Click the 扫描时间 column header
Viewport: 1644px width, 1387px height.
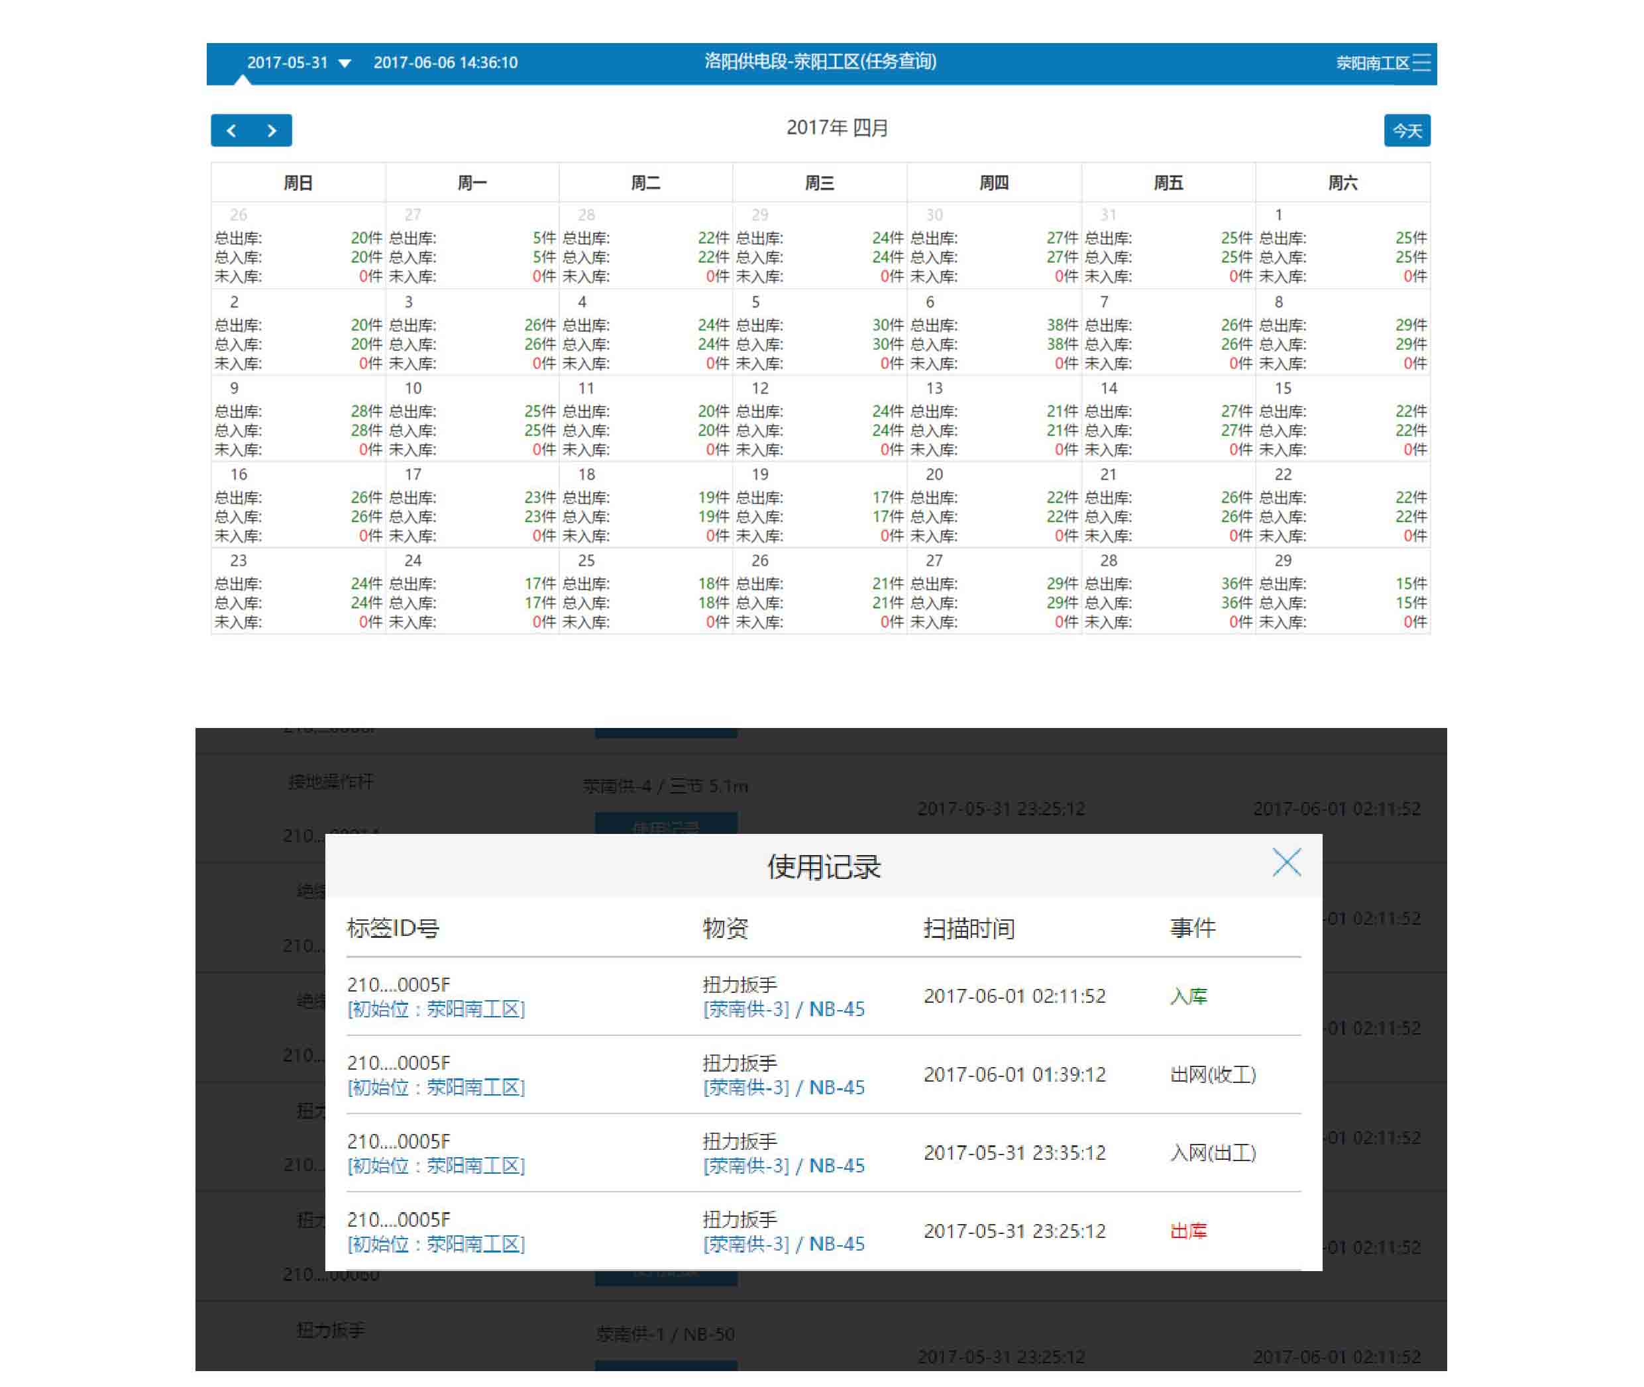[x=968, y=929]
